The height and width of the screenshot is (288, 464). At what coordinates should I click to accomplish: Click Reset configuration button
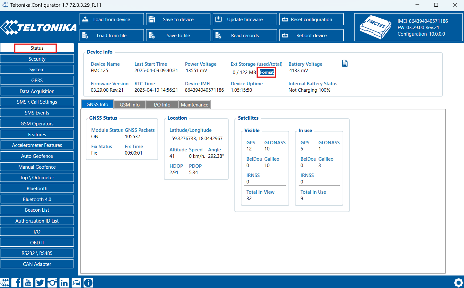311,19
